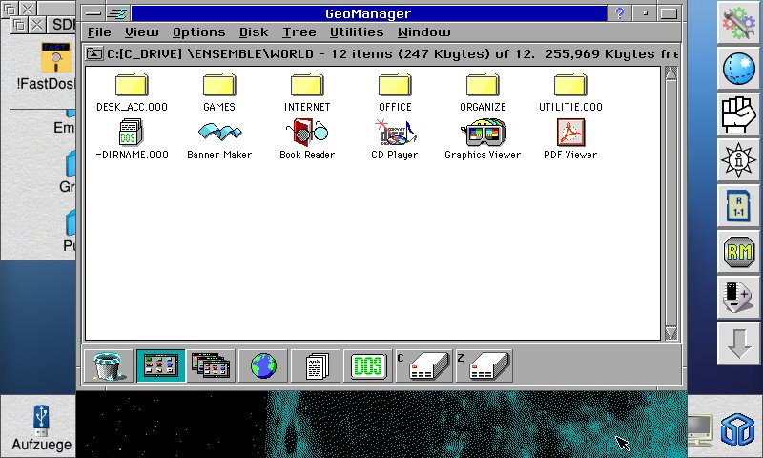Open the CD Player icon
Image resolution: width=763 pixels, height=458 pixels.
(394, 133)
